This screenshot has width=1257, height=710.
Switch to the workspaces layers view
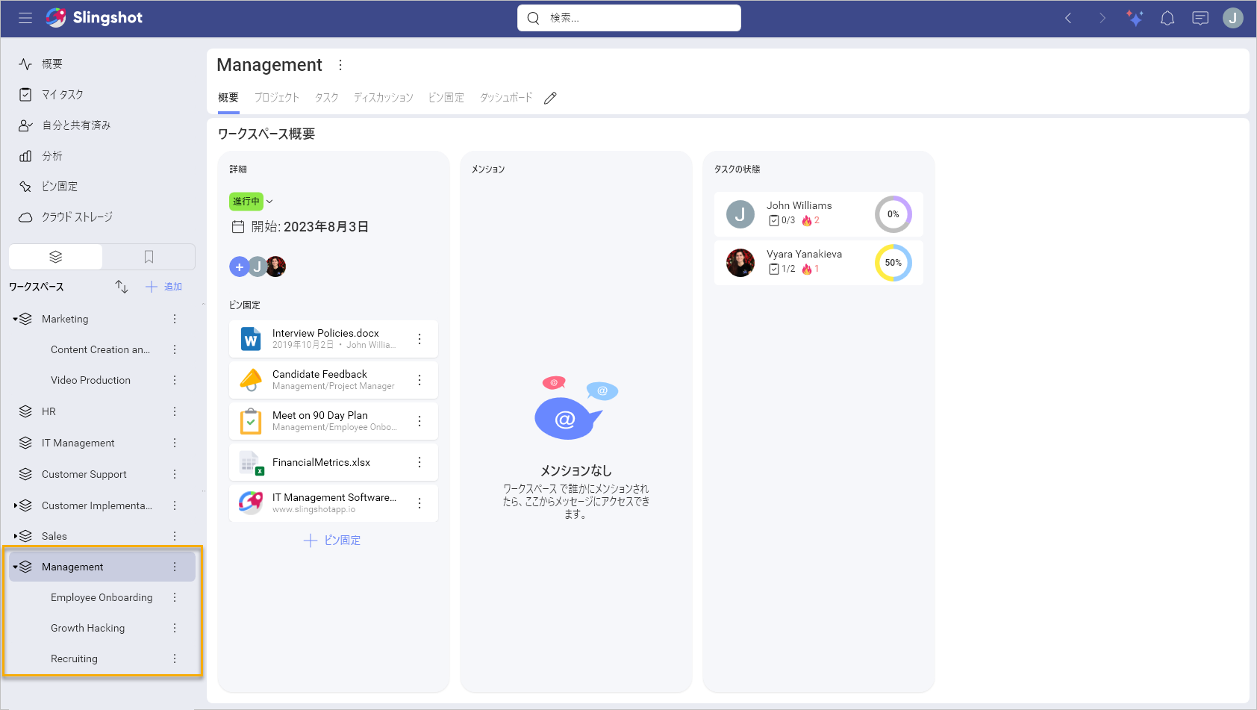tap(55, 257)
